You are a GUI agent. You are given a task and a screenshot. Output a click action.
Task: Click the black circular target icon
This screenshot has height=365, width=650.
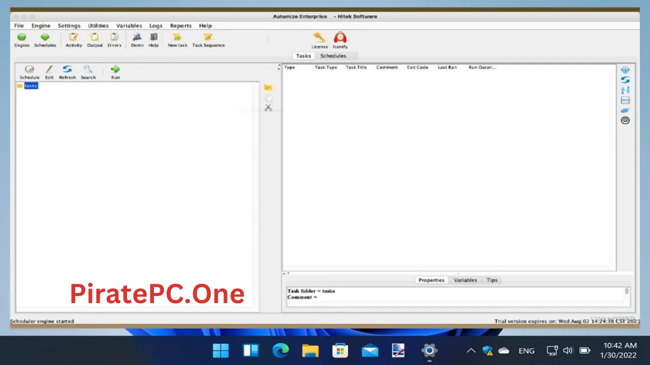point(625,120)
